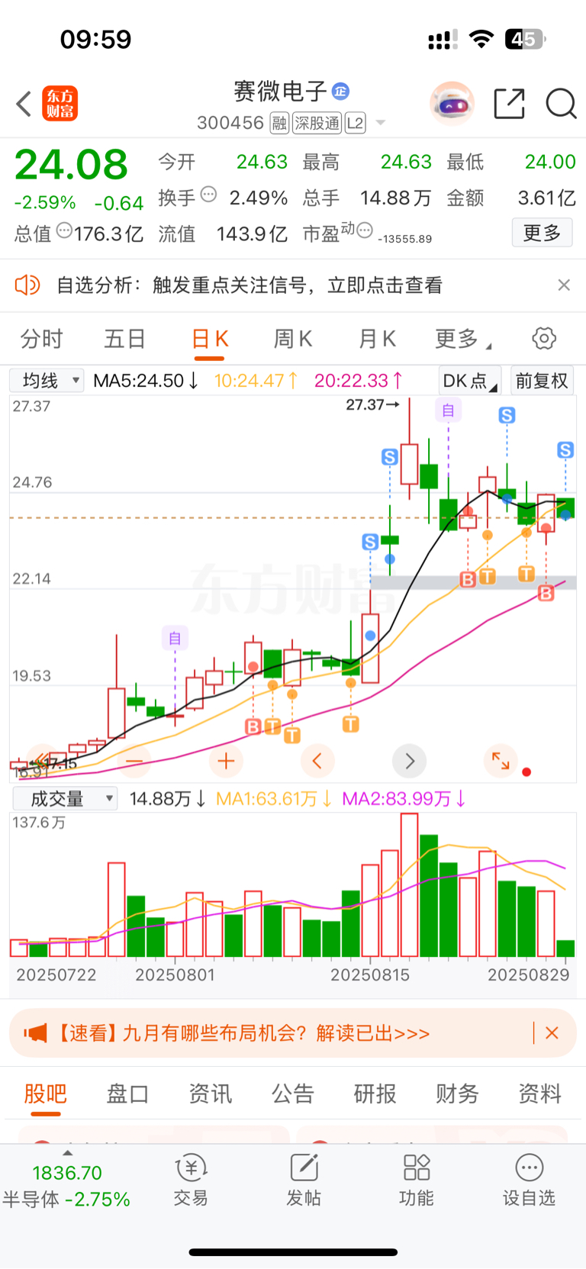Tap the blue verified badge beside 赛微电子

[340, 92]
